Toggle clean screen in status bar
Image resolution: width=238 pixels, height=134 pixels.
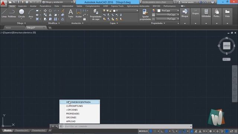coord(231,131)
